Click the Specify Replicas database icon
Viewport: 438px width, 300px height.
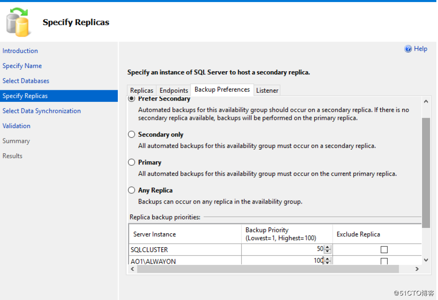tap(18, 22)
